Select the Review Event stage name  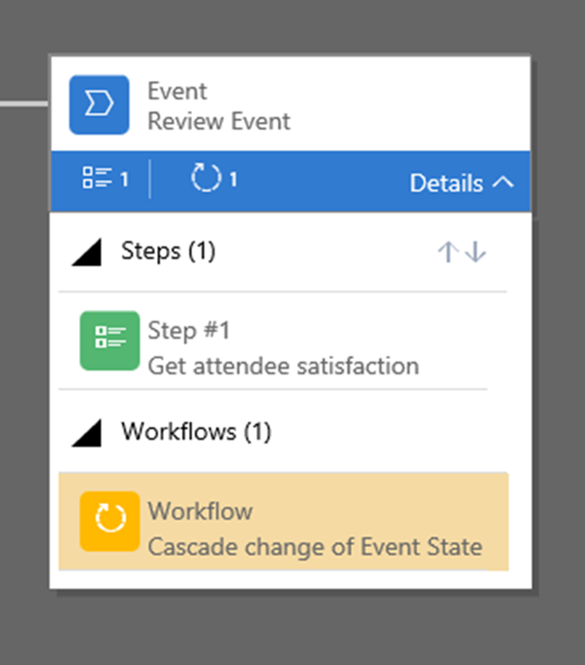coord(218,122)
